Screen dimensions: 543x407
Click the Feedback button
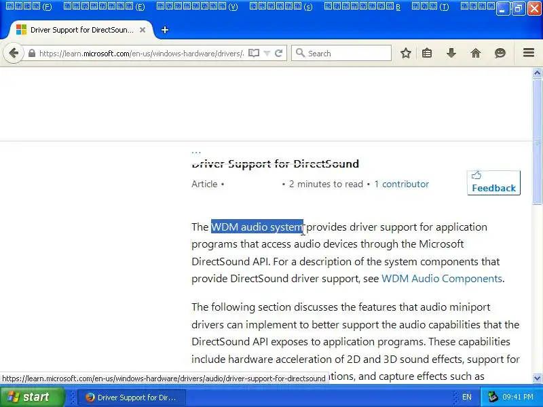pyautogui.click(x=493, y=182)
